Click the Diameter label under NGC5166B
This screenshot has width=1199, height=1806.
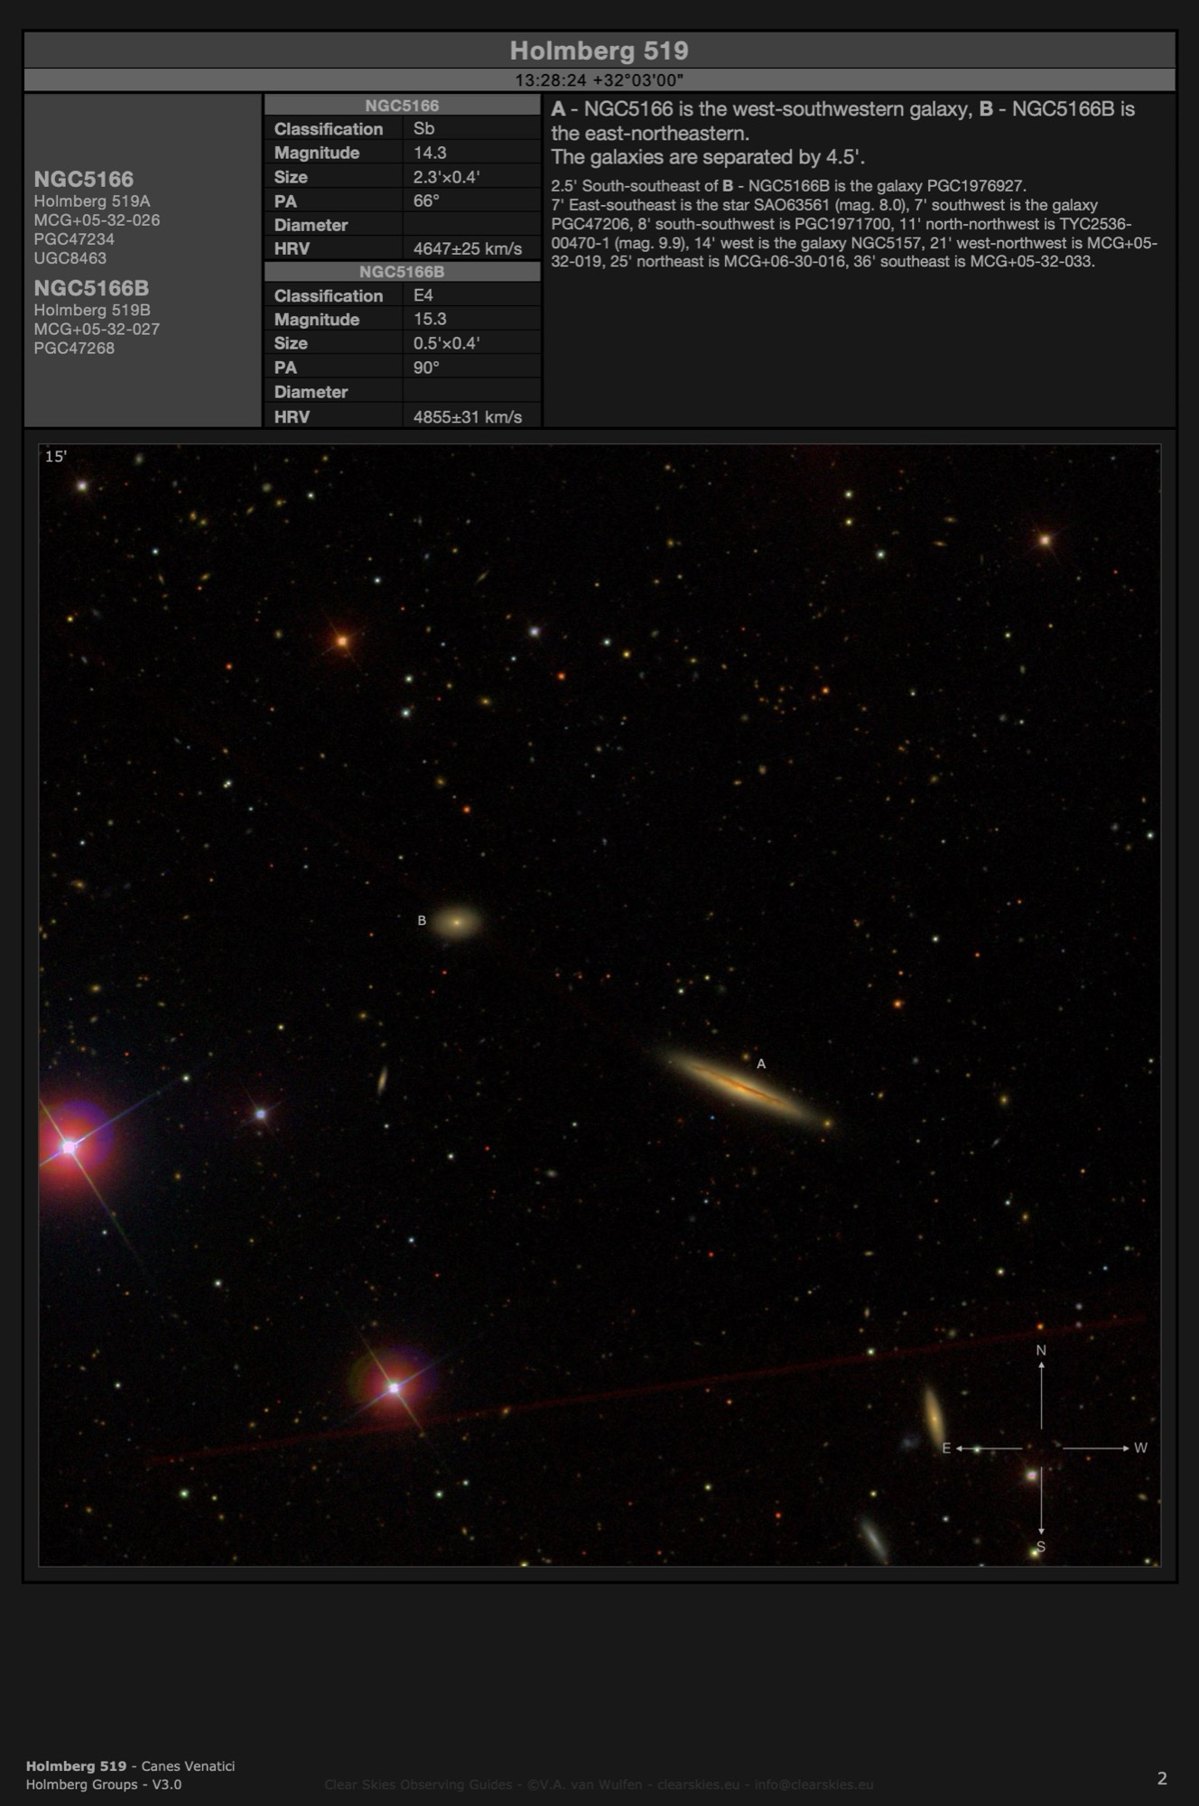pyautogui.click(x=311, y=392)
